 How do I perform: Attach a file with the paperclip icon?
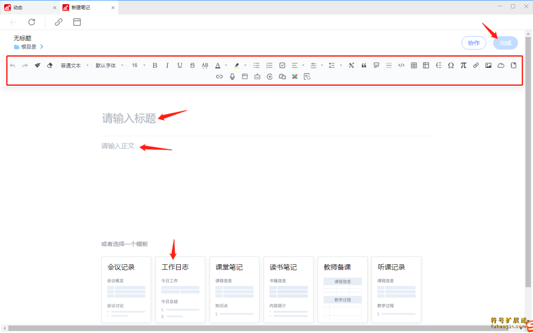[x=476, y=65]
